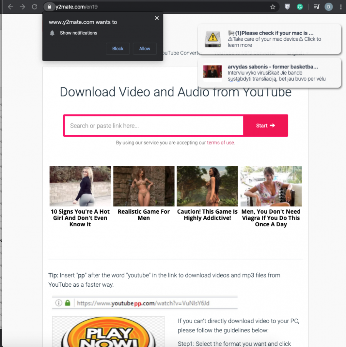Image resolution: width=346 pixels, height=347 pixels.
Task: Click the PLAY NOW banner image
Action: click(108, 332)
